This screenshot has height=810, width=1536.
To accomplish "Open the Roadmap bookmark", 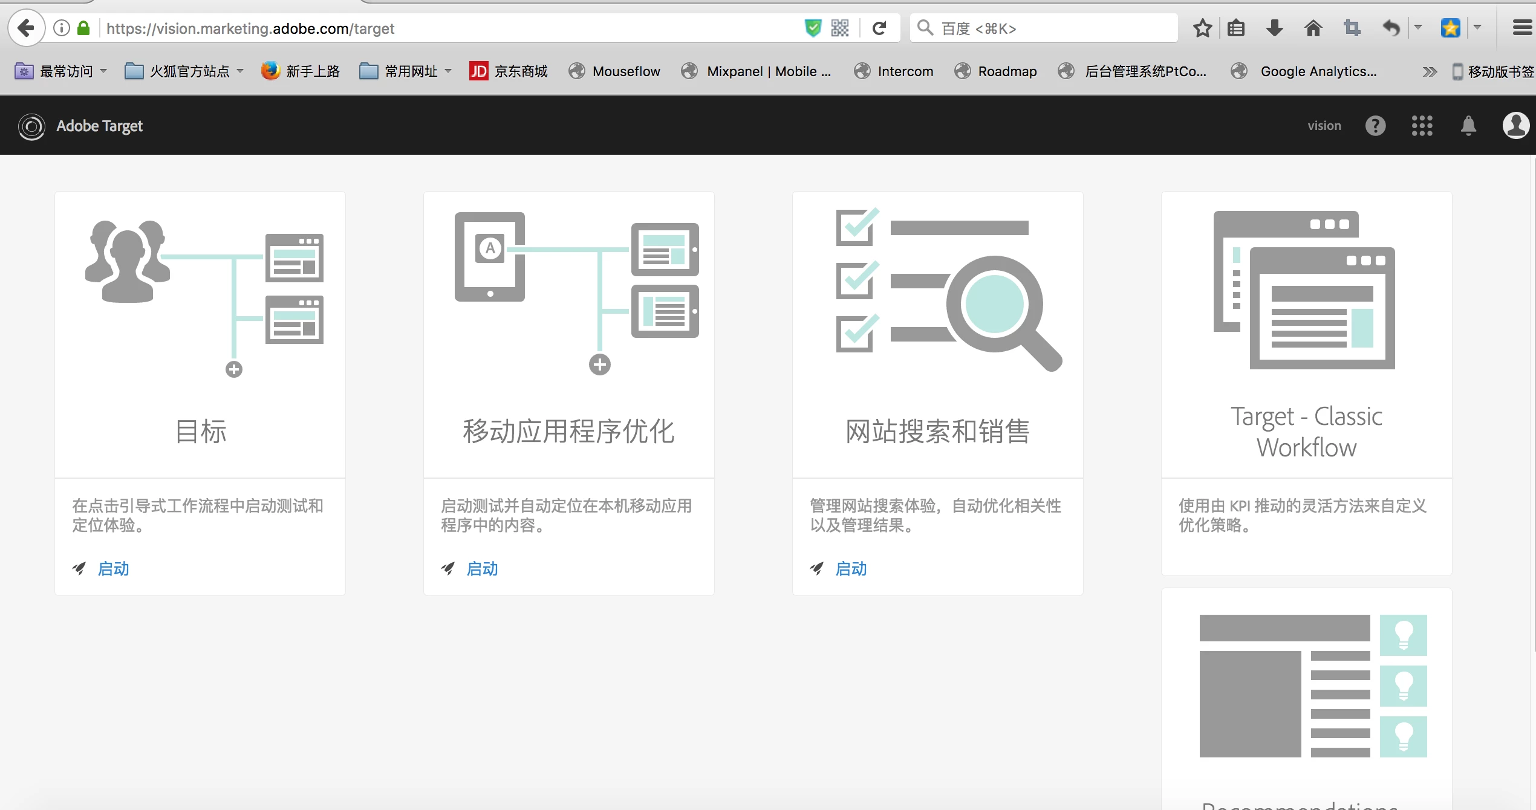I will click(x=995, y=71).
